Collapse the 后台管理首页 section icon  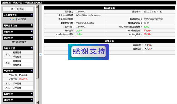click(x=31, y=15)
